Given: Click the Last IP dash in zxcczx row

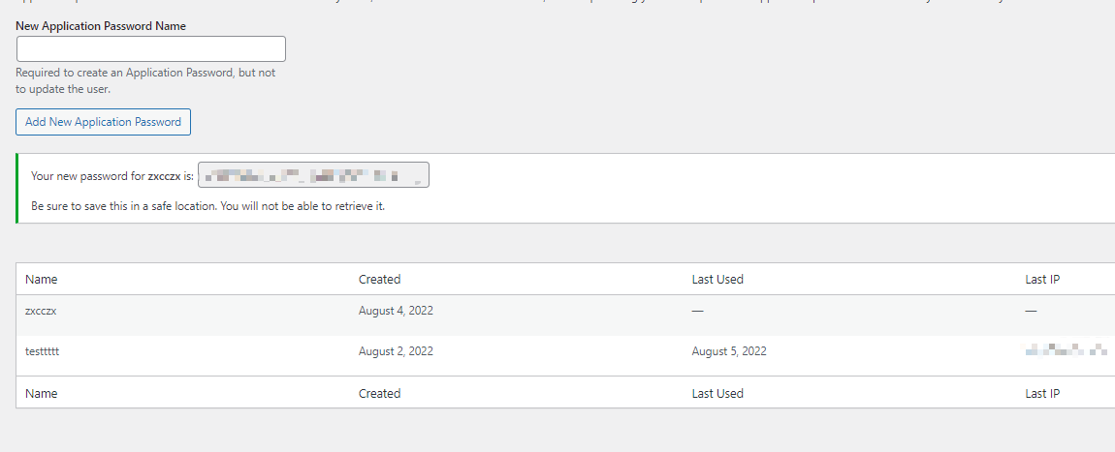Looking at the screenshot, I should coord(1031,311).
